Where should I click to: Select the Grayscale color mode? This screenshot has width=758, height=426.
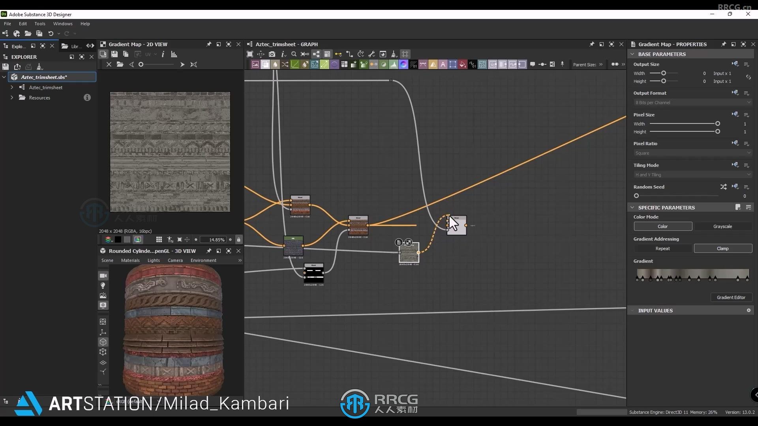click(x=722, y=226)
